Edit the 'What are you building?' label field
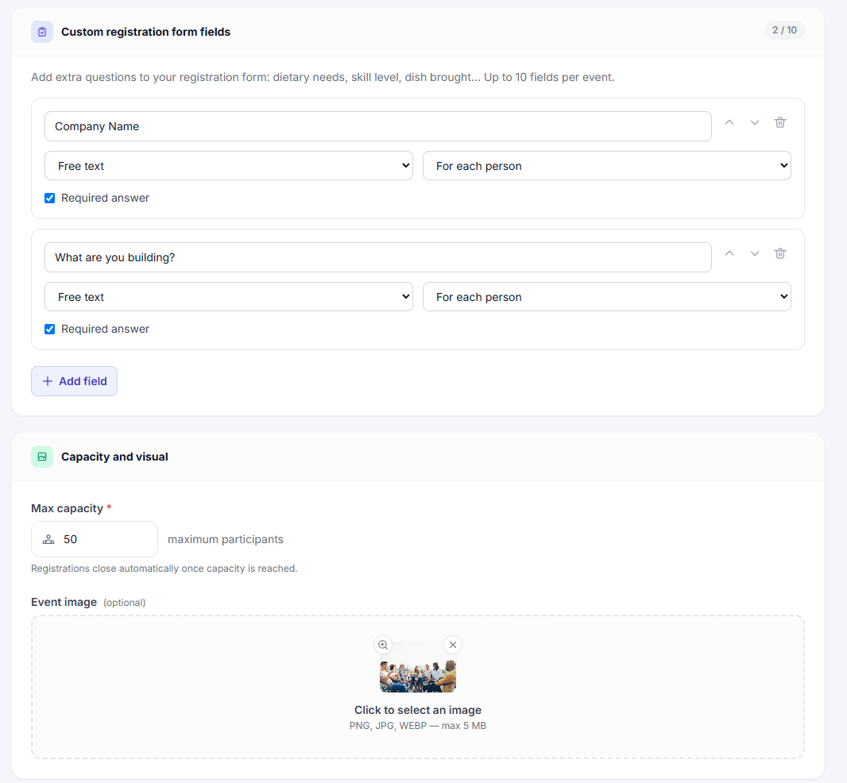 coord(377,257)
